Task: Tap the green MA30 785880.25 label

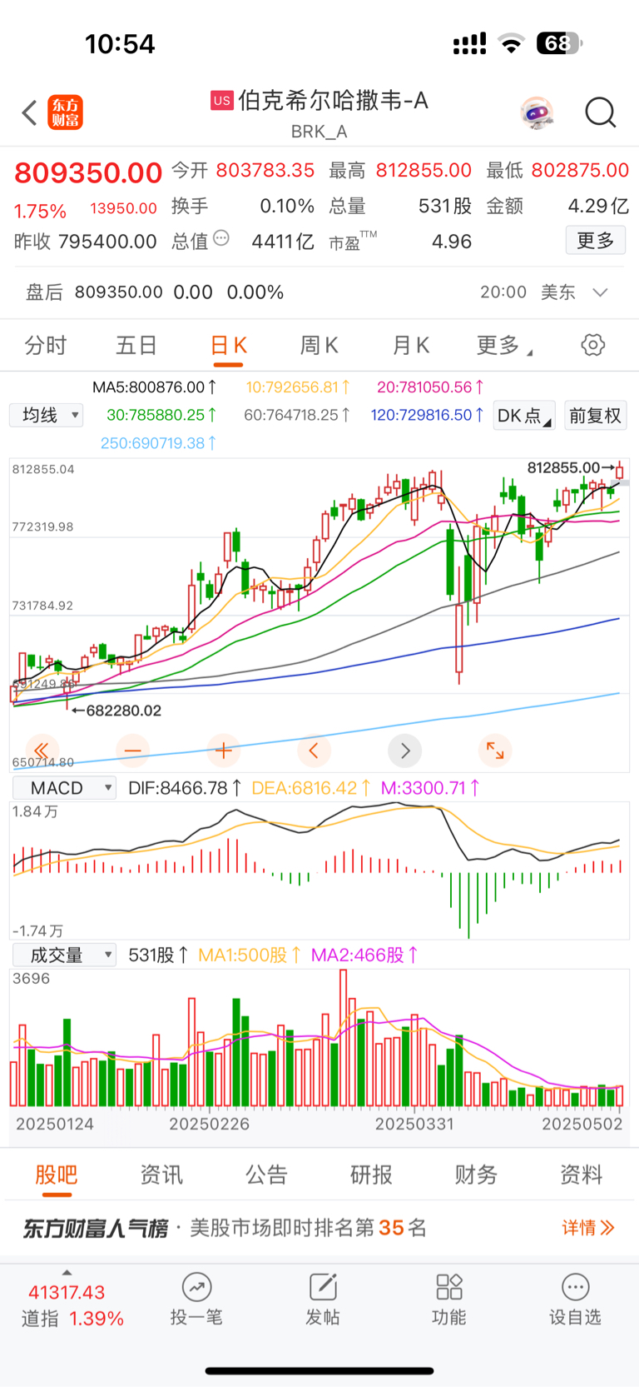Action: 161,415
